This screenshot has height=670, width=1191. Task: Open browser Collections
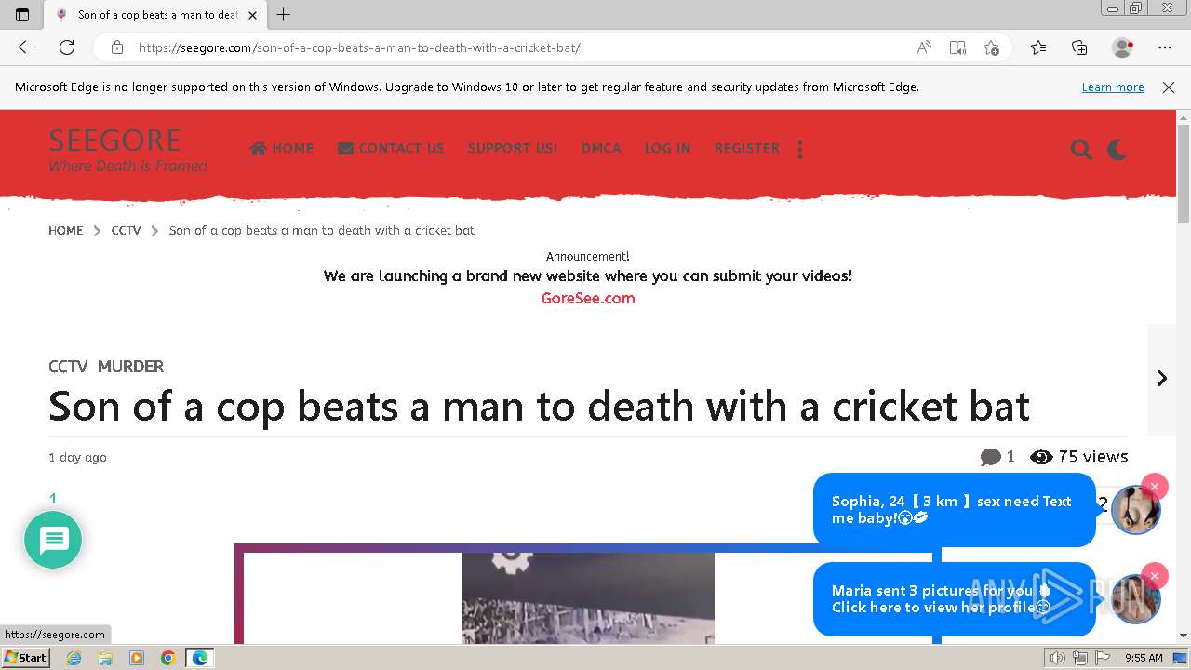click(x=1079, y=47)
